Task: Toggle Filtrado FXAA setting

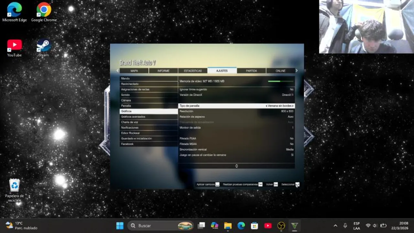Action: coord(236,139)
